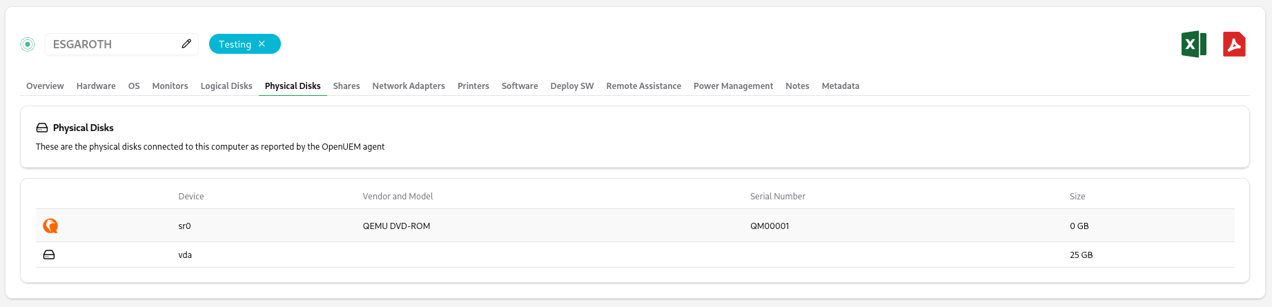
Task: Open the Overview tab
Action: 45,86
